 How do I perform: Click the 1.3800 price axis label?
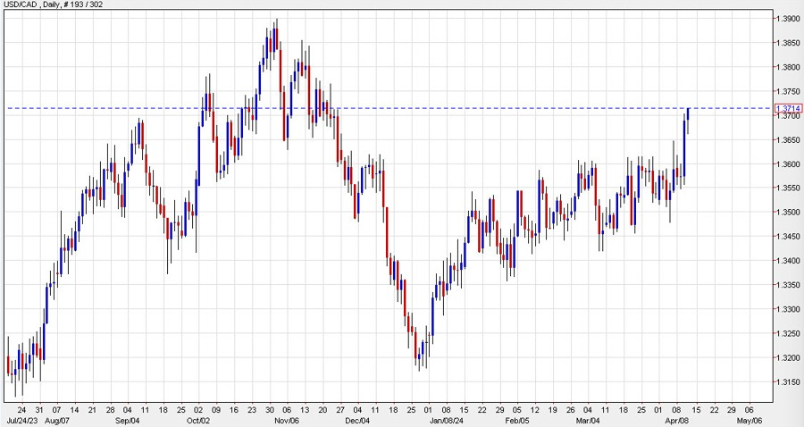(789, 67)
